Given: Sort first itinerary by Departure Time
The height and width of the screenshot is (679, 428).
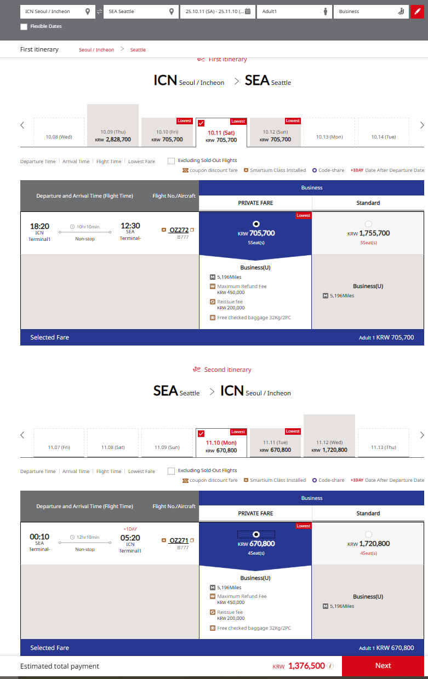Looking at the screenshot, I should 38,162.
